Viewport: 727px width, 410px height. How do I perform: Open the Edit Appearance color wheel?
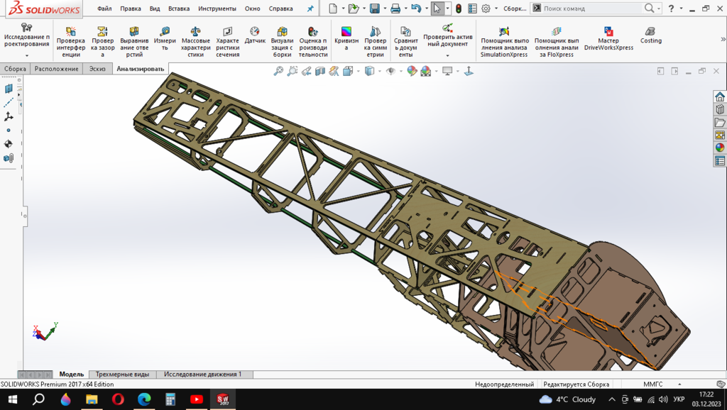tap(411, 71)
